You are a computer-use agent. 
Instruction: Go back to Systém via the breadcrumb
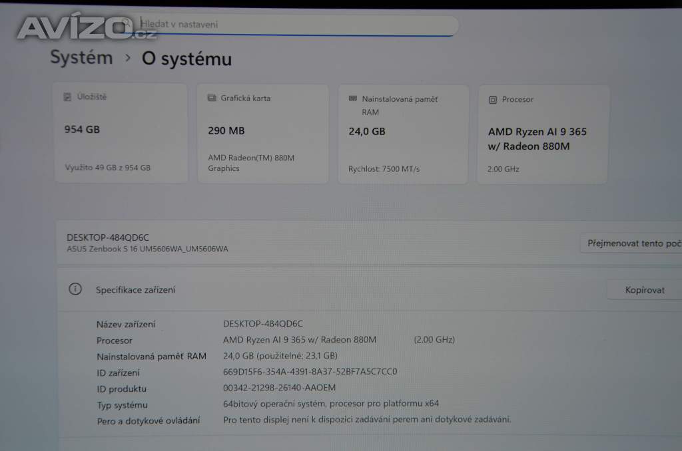(x=82, y=57)
